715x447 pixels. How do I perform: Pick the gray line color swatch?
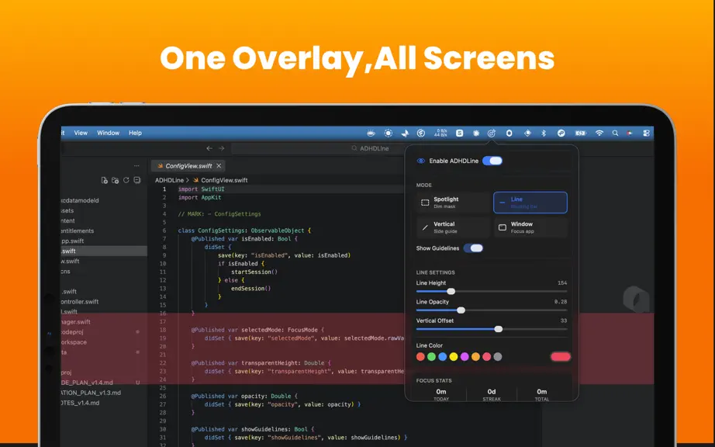(498, 357)
